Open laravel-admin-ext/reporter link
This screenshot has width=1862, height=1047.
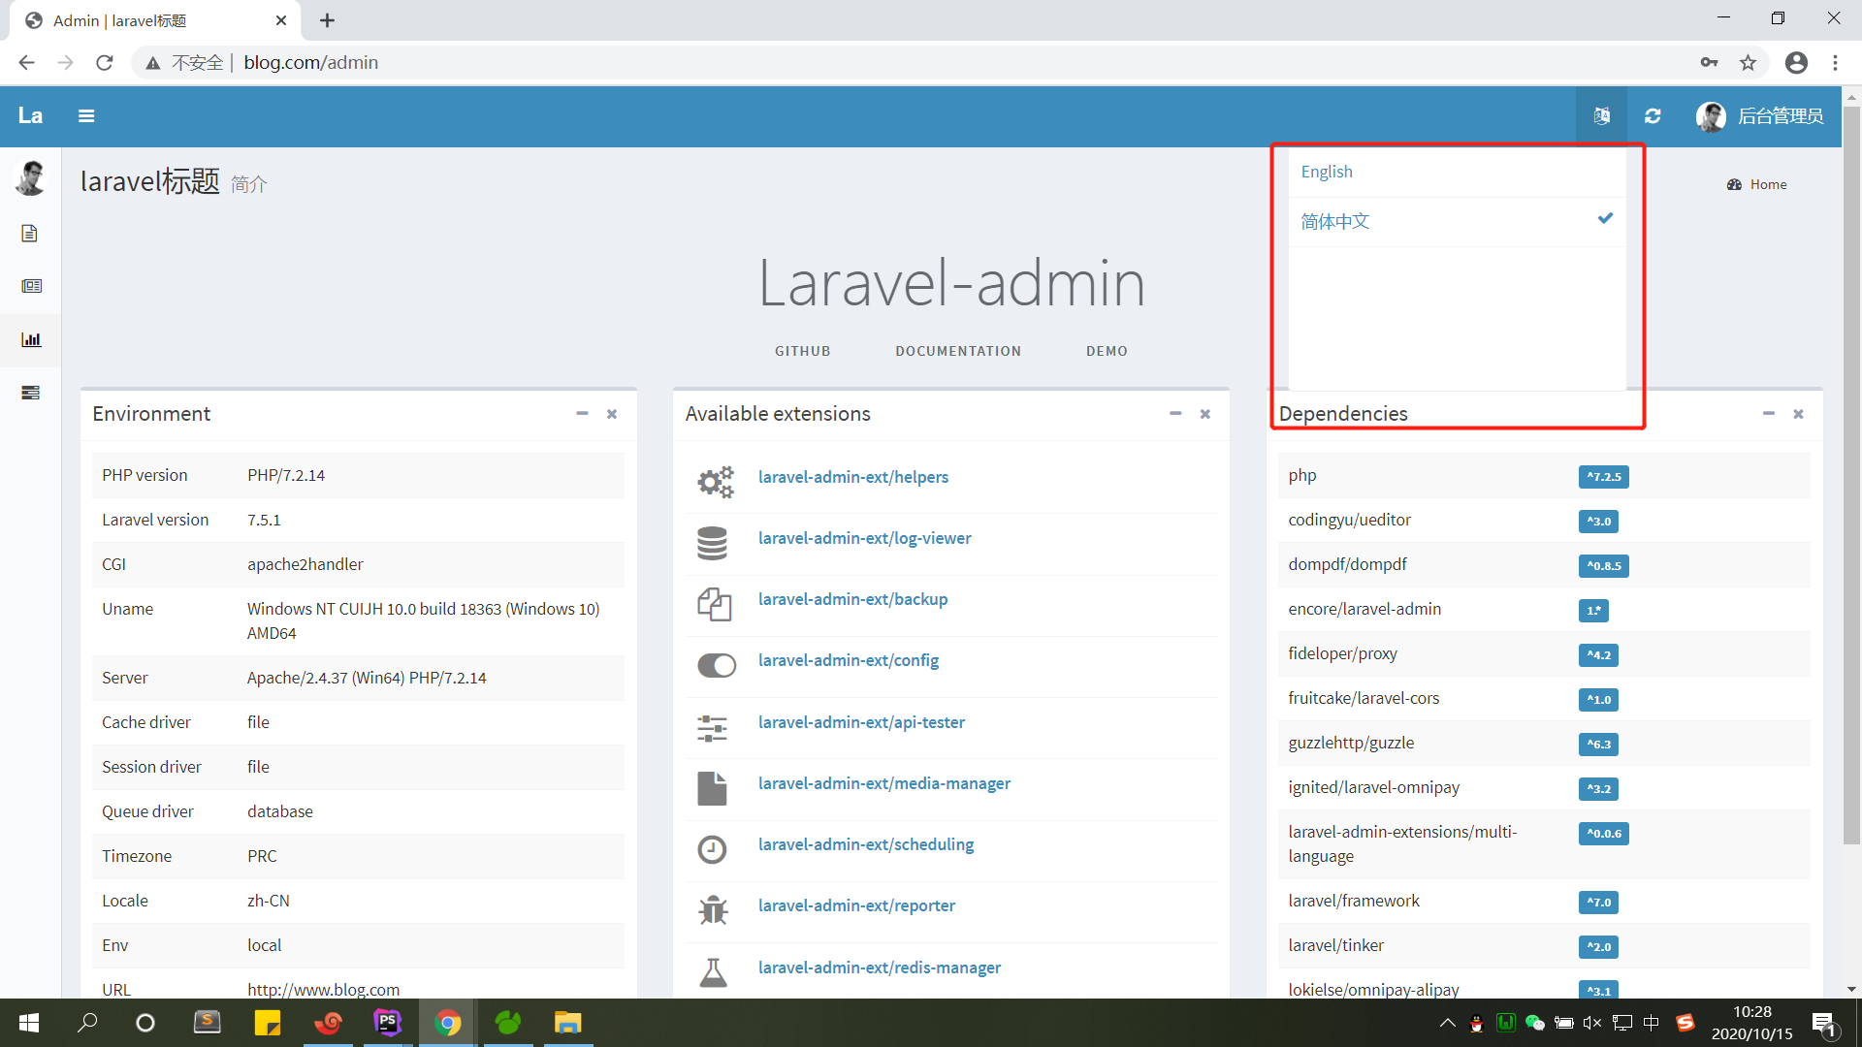856,905
